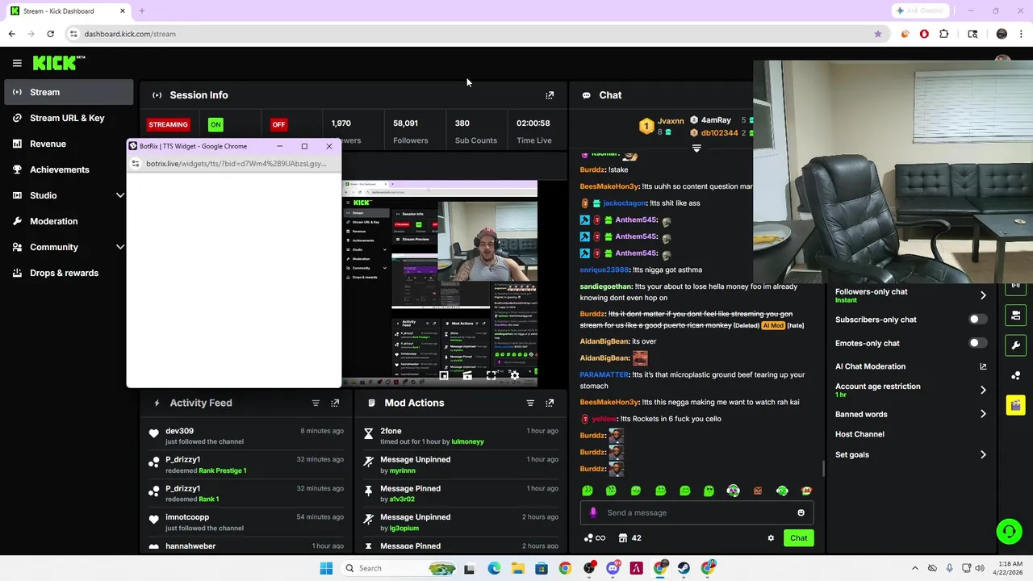Click in the Send a message field

[696, 512]
